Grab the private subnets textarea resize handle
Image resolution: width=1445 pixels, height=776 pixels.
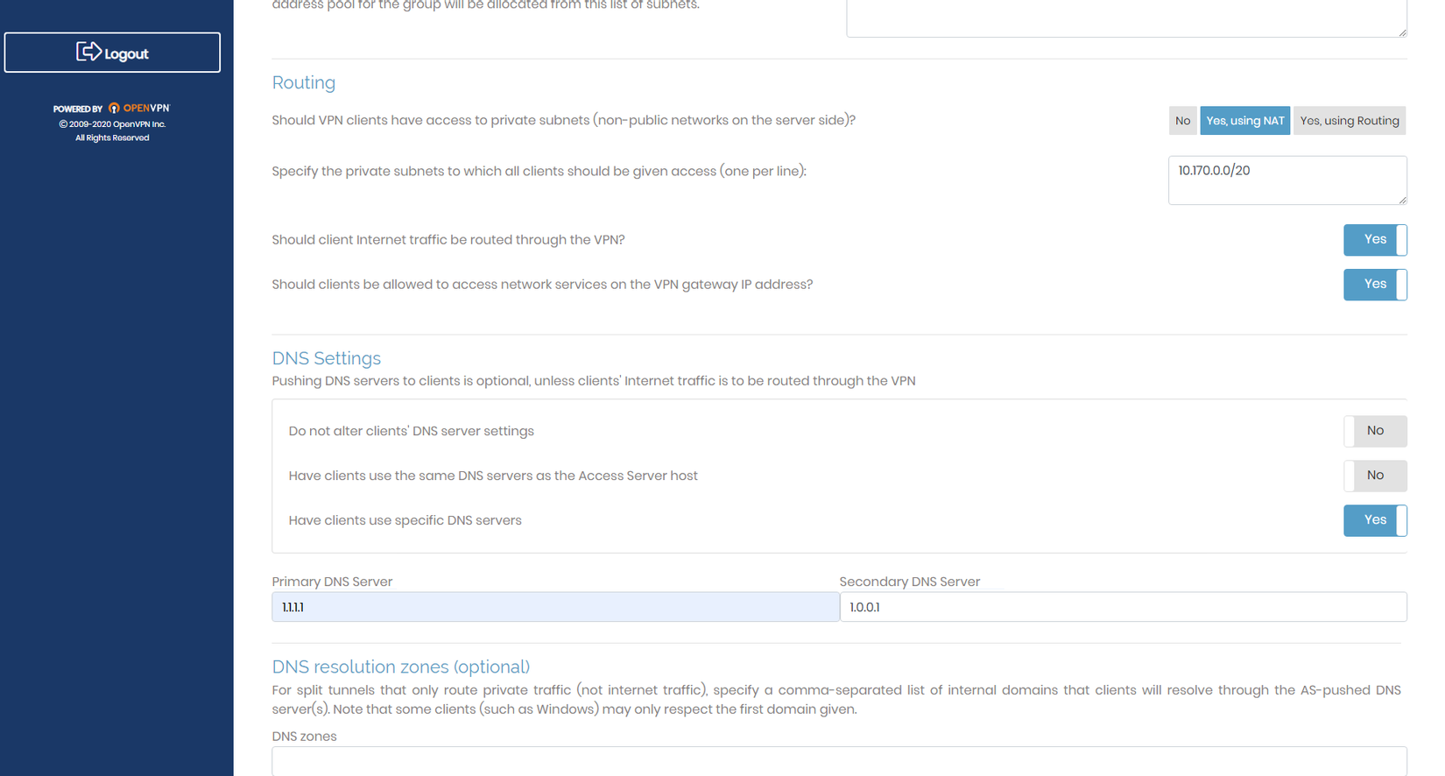coord(1402,200)
